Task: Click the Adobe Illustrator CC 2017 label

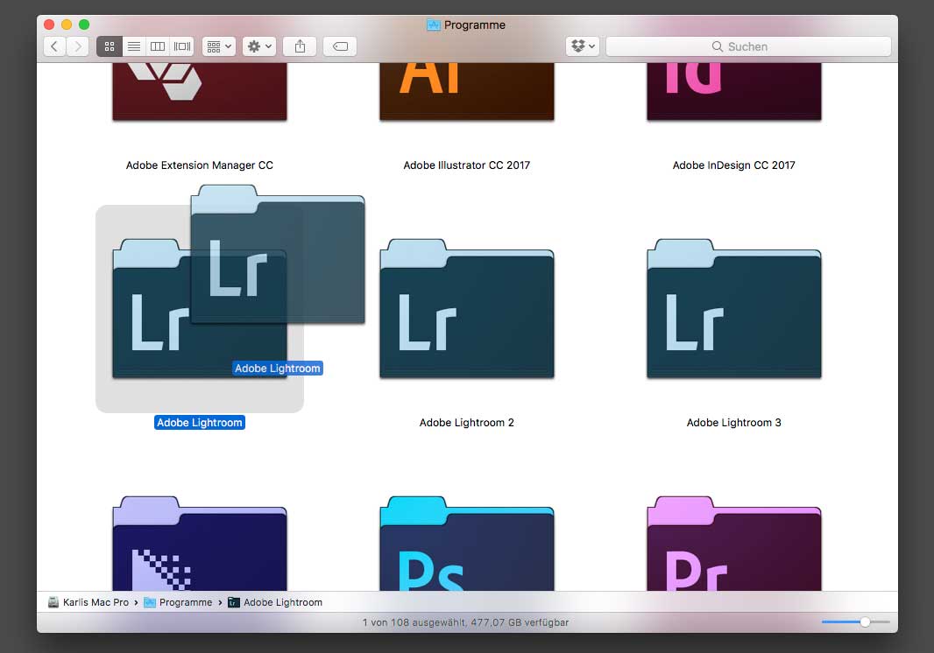Action: (x=466, y=165)
